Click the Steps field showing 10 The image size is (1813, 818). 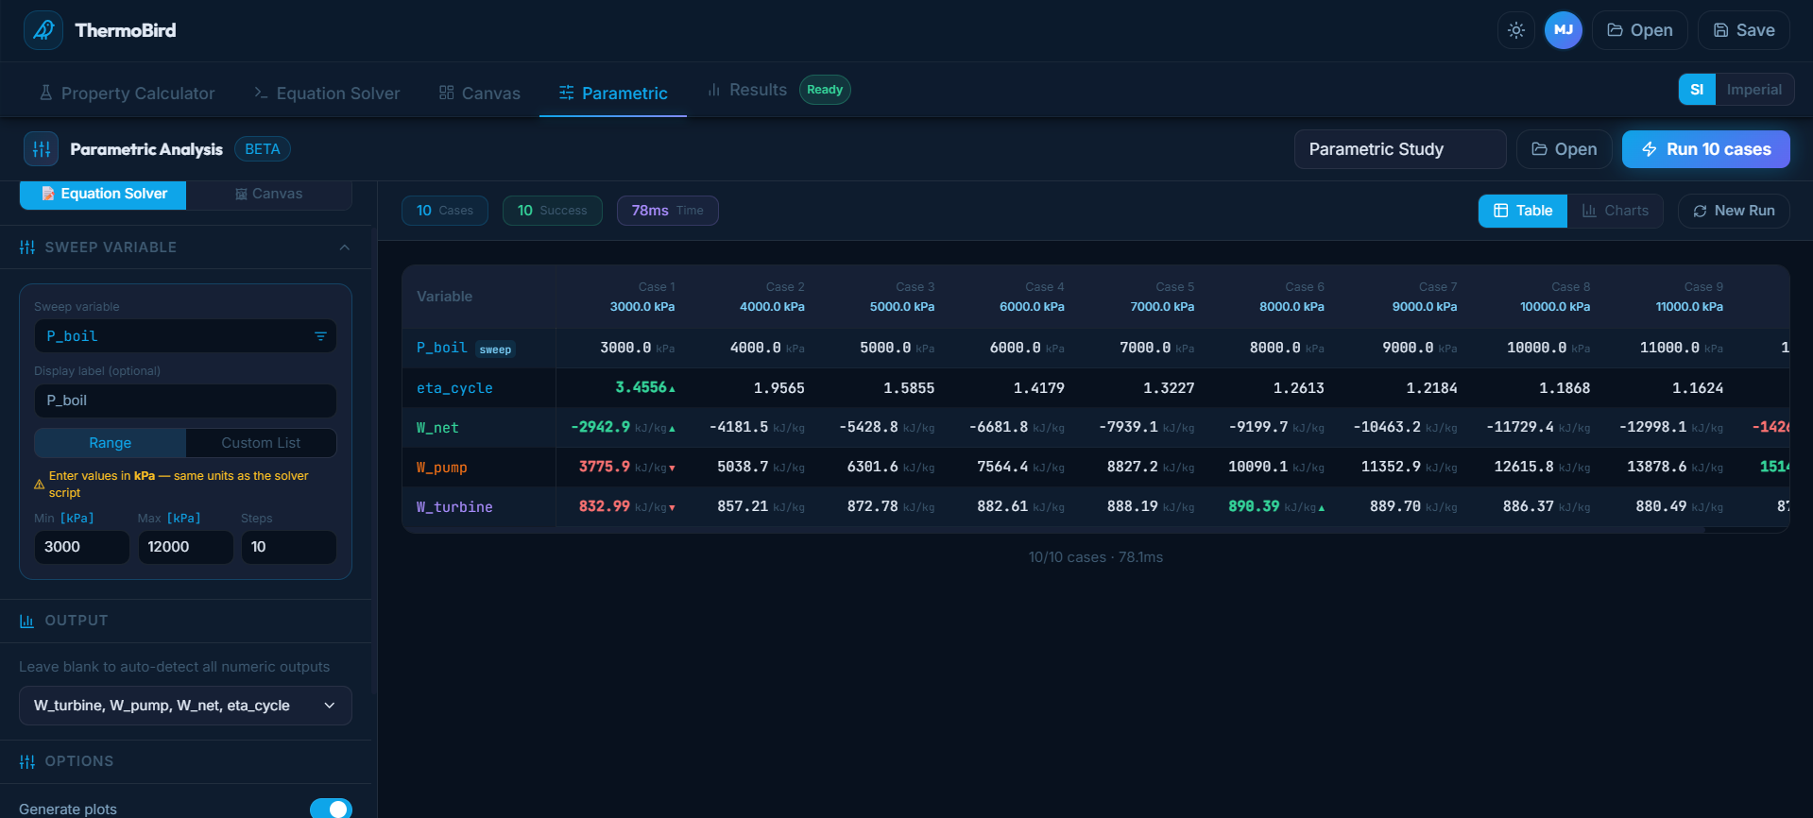(289, 547)
